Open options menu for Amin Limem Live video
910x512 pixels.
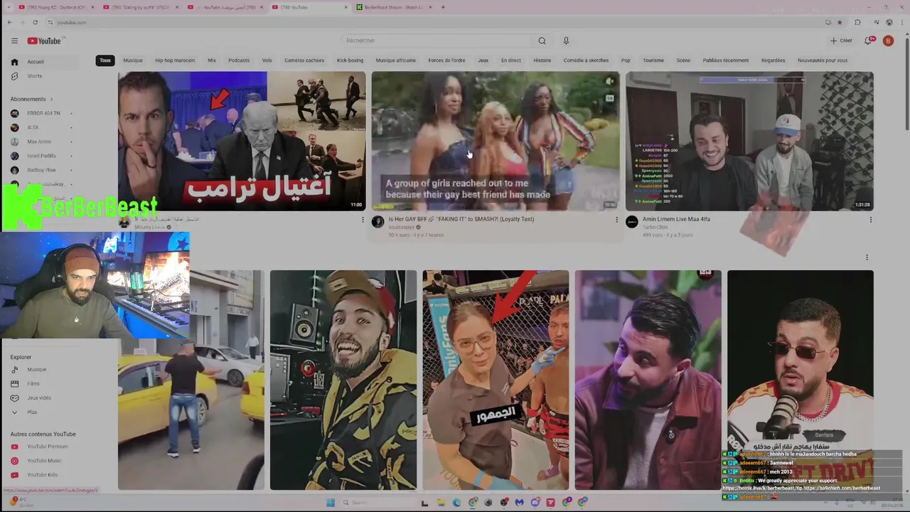pyautogui.click(x=870, y=220)
